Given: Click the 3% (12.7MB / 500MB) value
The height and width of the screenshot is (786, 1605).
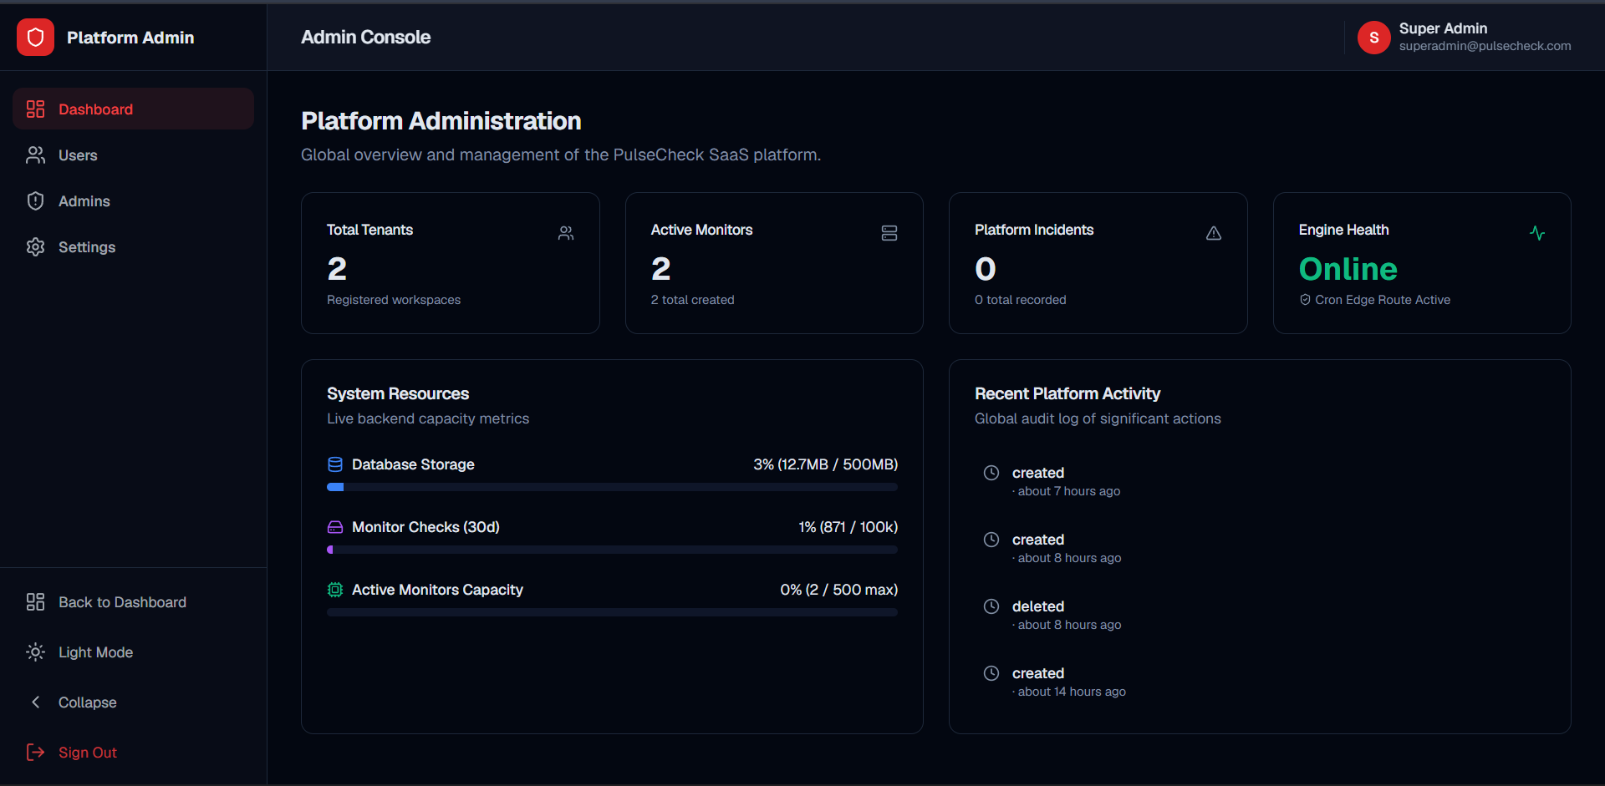Looking at the screenshot, I should (825, 464).
